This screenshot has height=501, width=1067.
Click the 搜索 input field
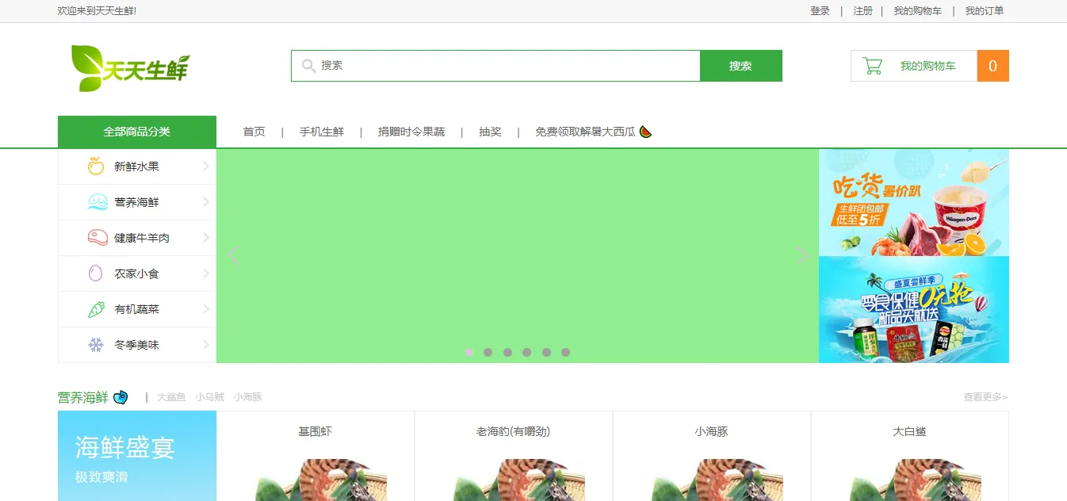[495, 66]
